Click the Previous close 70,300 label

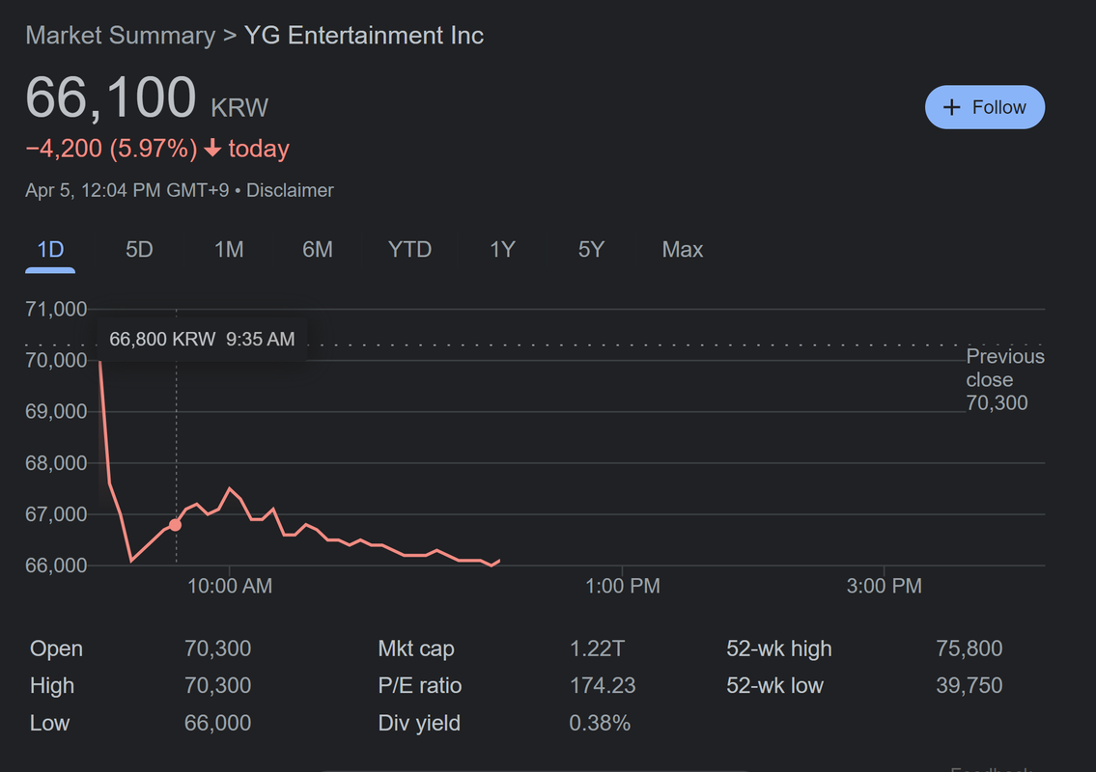point(1004,379)
